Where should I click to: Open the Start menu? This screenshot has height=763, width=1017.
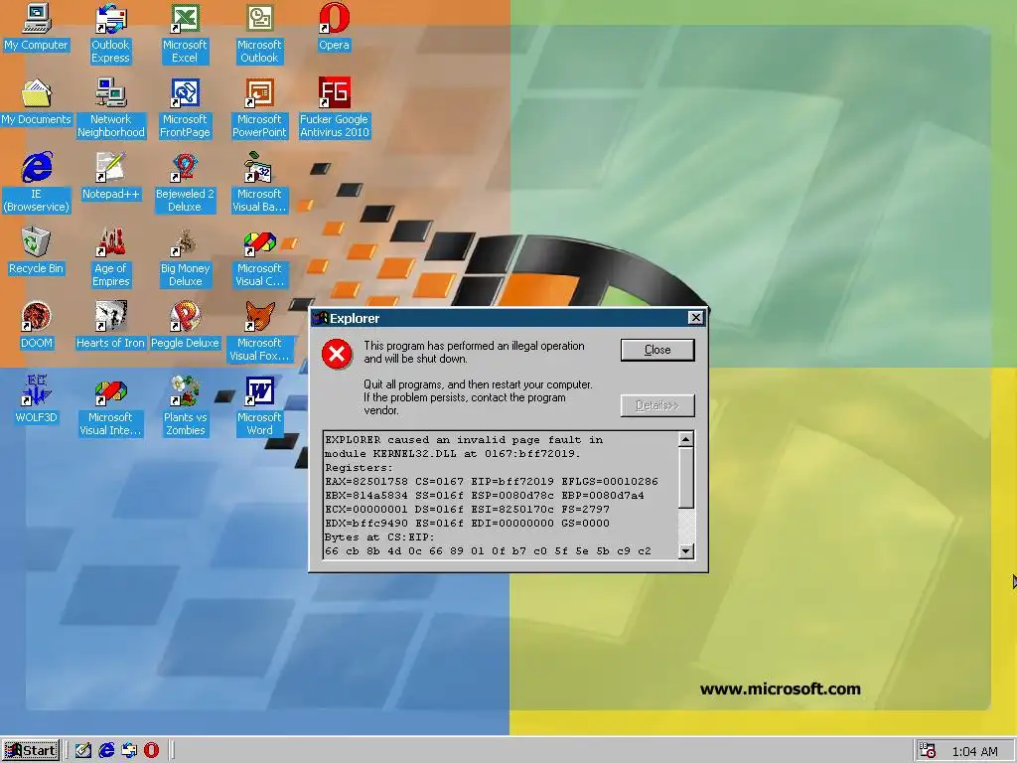[31, 751]
